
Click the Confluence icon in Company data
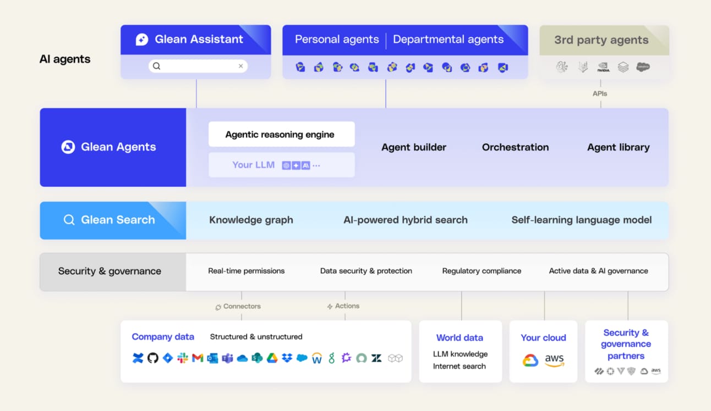point(138,358)
